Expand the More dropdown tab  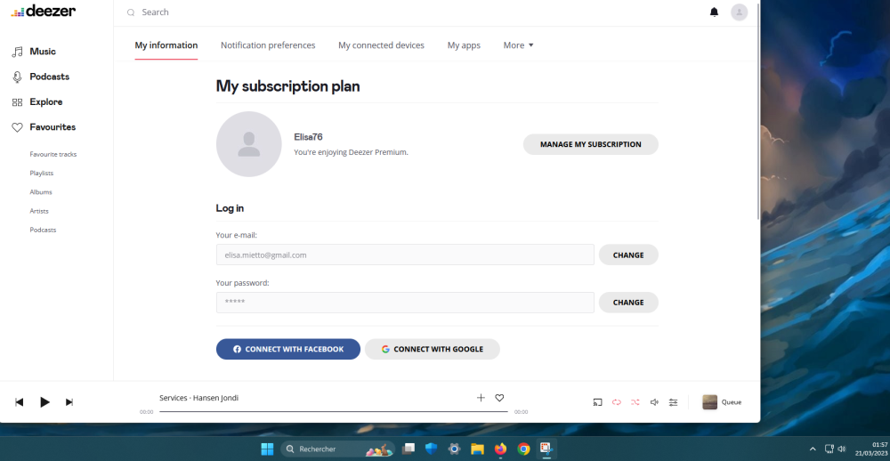click(518, 45)
